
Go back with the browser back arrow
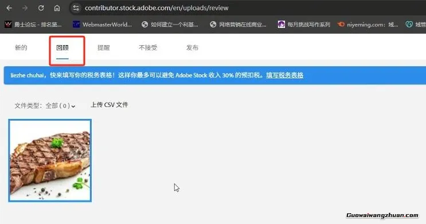coord(9,8)
